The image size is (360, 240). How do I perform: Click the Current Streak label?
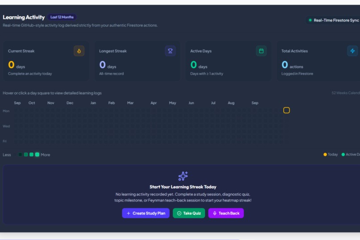click(x=21, y=51)
